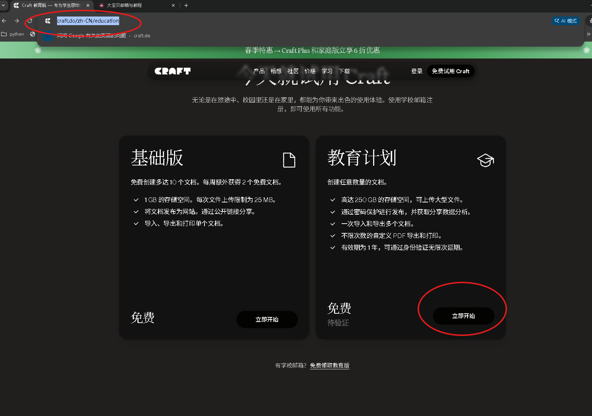Click checkmark beside 通过密码保护进行发布

click(x=333, y=212)
